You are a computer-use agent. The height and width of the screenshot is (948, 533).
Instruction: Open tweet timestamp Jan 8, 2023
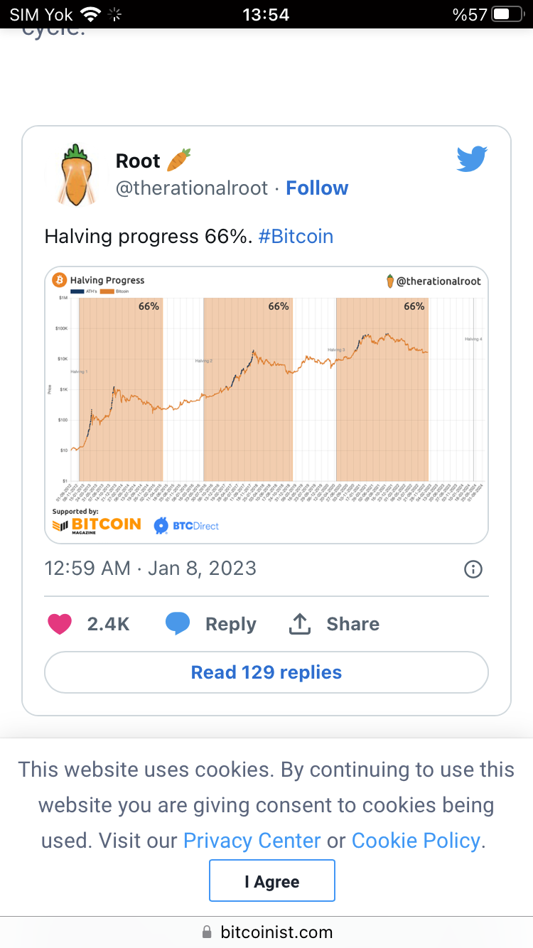(x=150, y=569)
